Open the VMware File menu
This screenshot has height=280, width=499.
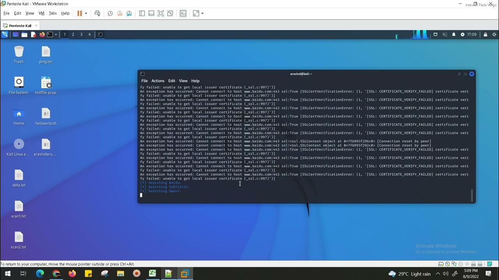click(x=6, y=13)
